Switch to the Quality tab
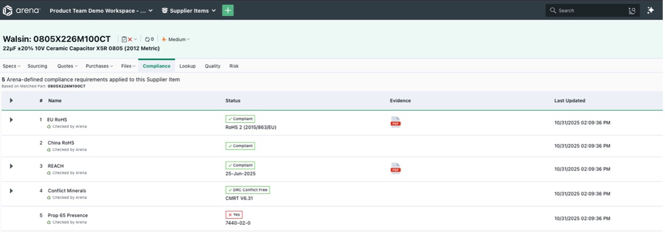The height and width of the screenshot is (233, 665). 212,66
